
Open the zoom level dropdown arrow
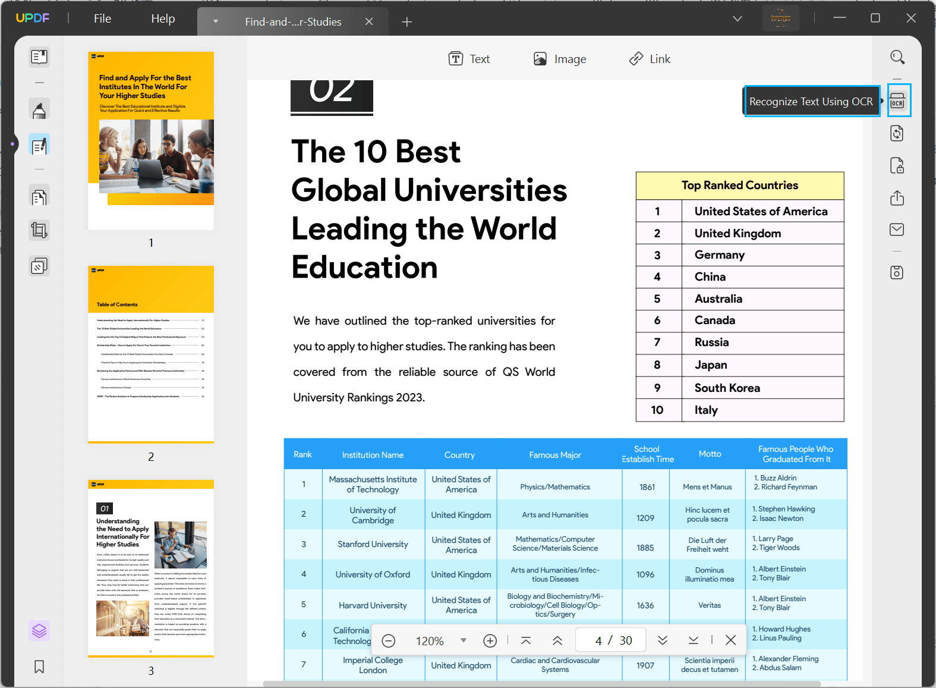464,640
